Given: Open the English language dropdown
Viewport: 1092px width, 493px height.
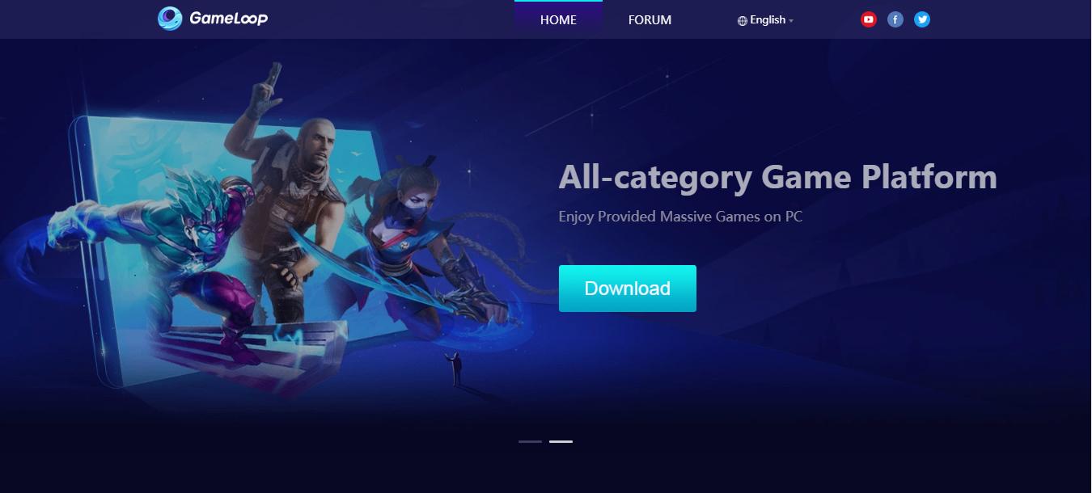Looking at the screenshot, I should coord(765,20).
